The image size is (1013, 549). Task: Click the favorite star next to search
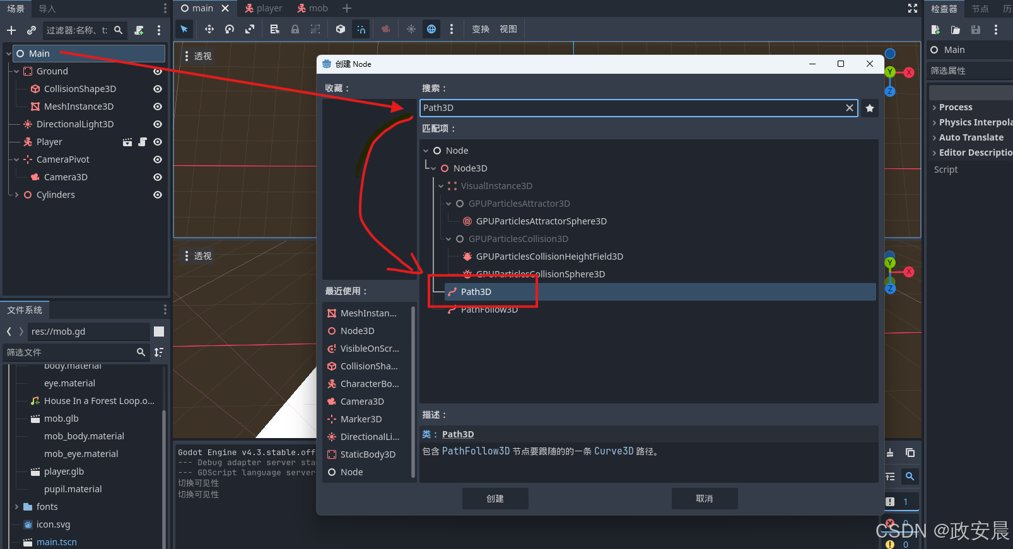(870, 108)
